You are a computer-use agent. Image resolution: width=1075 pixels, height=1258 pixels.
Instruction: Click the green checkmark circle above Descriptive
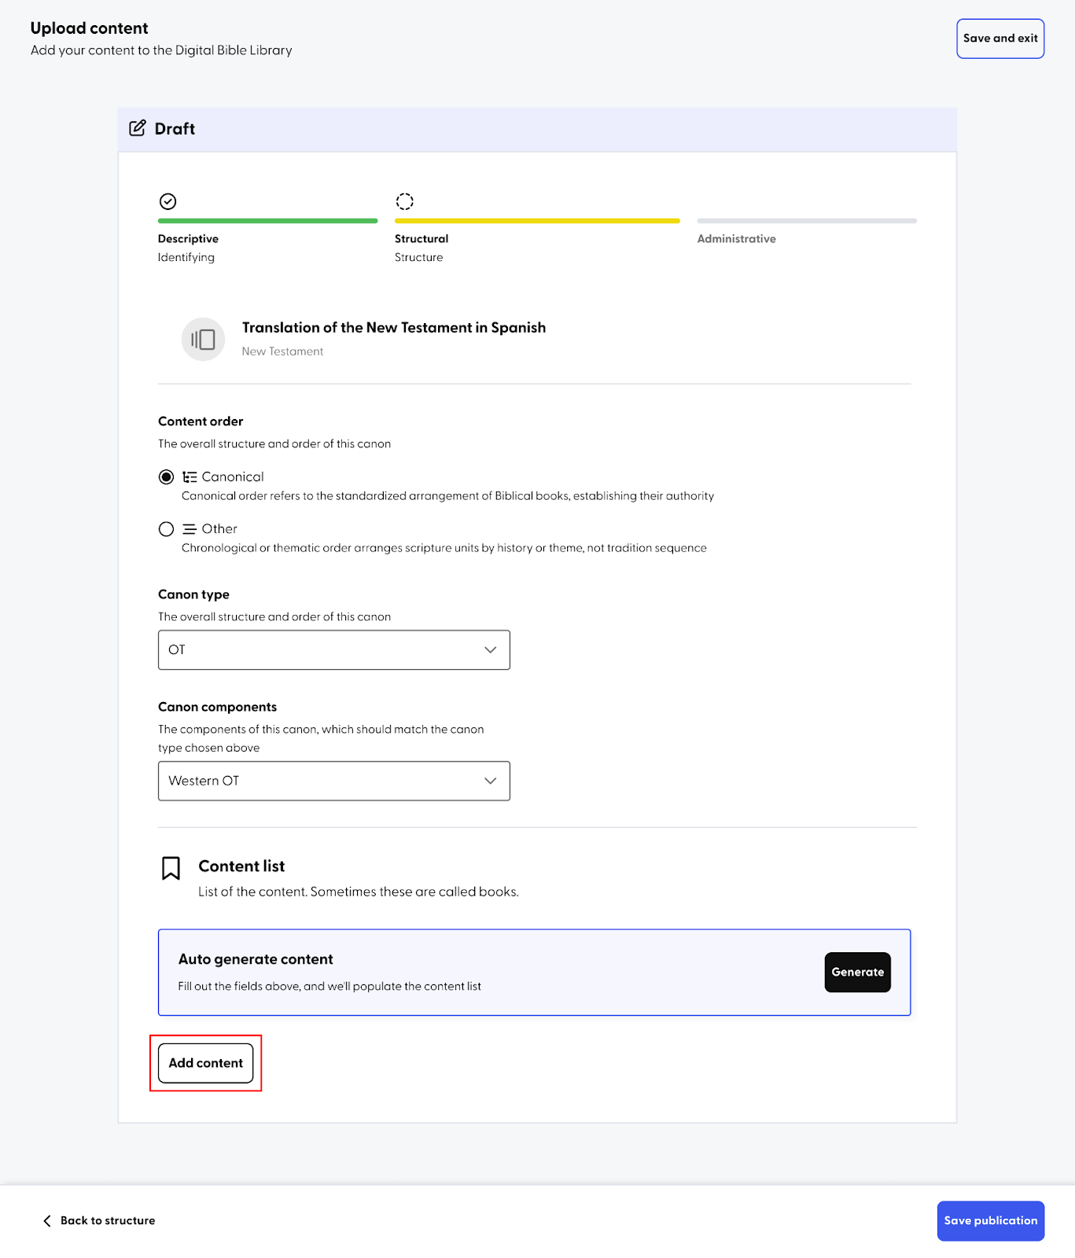[x=168, y=201]
